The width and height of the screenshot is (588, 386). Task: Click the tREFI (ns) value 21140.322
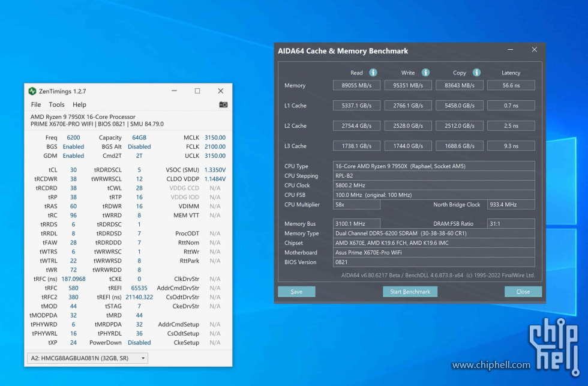coord(139,297)
